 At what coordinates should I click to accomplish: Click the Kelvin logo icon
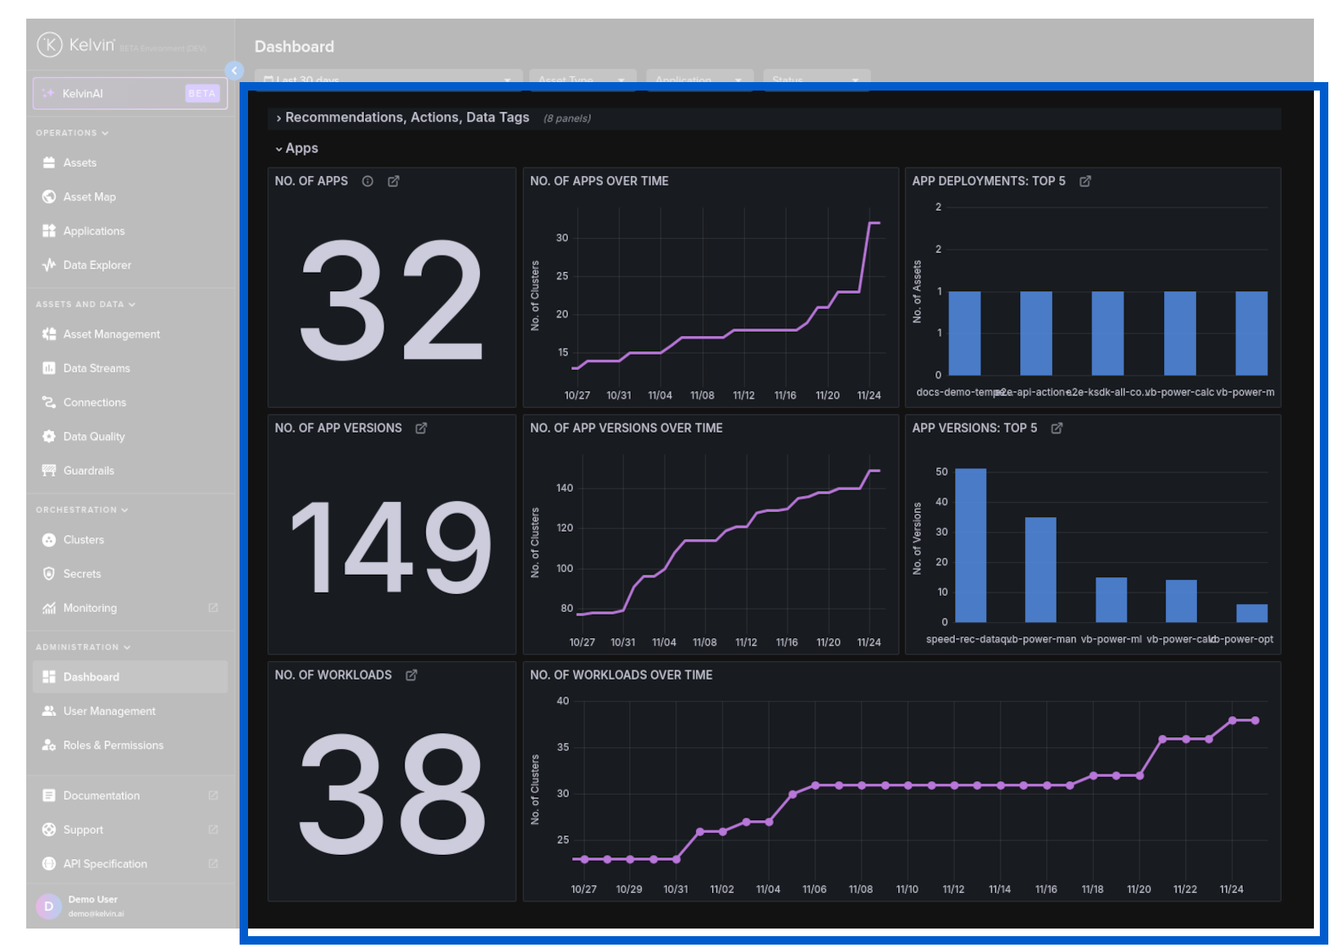click(49, 45)
